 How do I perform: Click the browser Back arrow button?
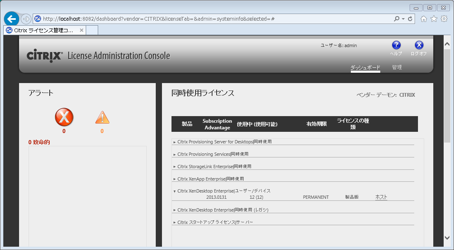12,19
